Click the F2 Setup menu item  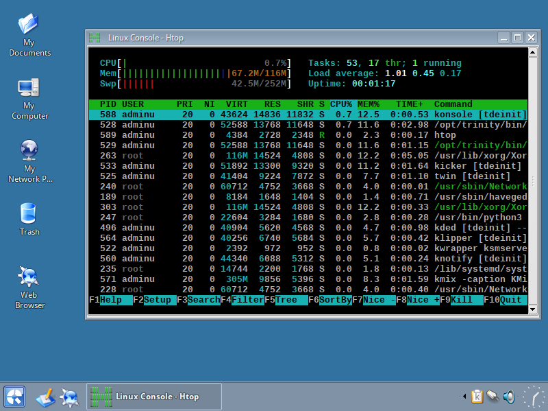[x=155, y=300]
